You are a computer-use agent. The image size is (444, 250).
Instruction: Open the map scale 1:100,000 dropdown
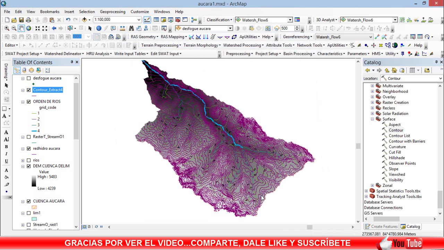click(x=139, y=20)
